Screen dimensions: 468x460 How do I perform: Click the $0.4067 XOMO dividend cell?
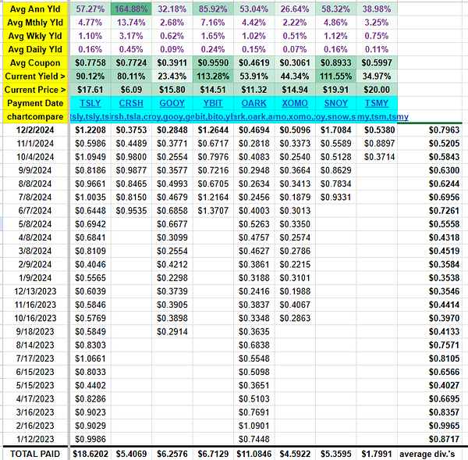pyautogui.click(x=295, y=305)
